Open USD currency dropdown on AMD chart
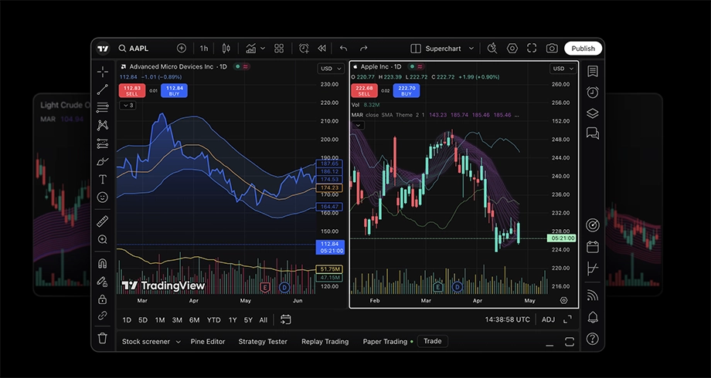Screen dimensions: 711x378 pos(331,69)
